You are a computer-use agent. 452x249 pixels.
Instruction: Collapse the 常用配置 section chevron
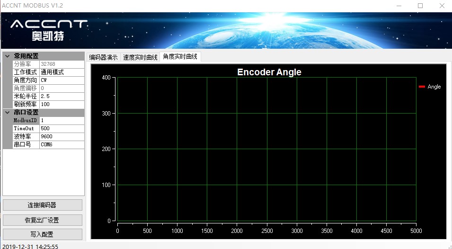[x=7, y=56]
